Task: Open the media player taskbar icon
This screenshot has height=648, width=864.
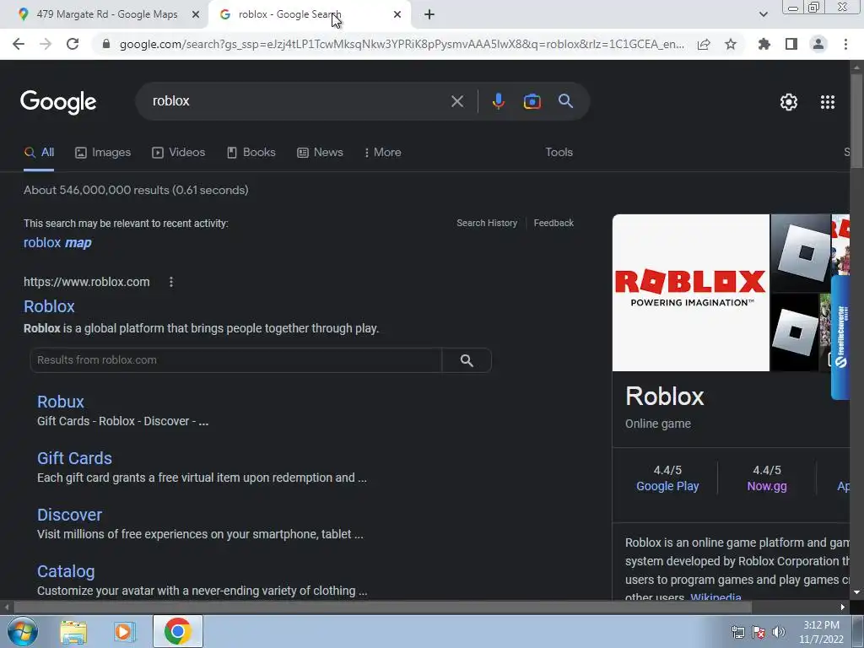Action: [x=125, y=632]
